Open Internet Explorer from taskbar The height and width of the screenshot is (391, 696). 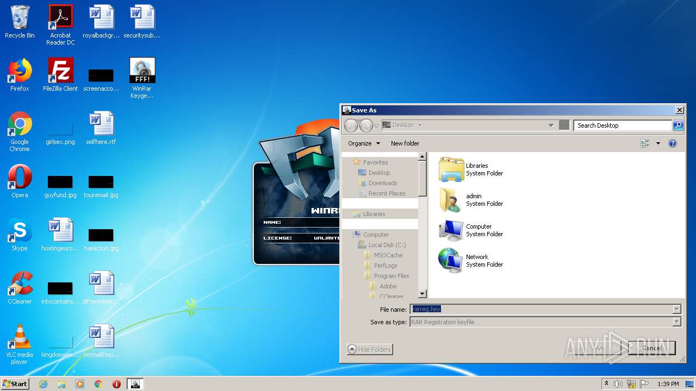click(43, 384)
